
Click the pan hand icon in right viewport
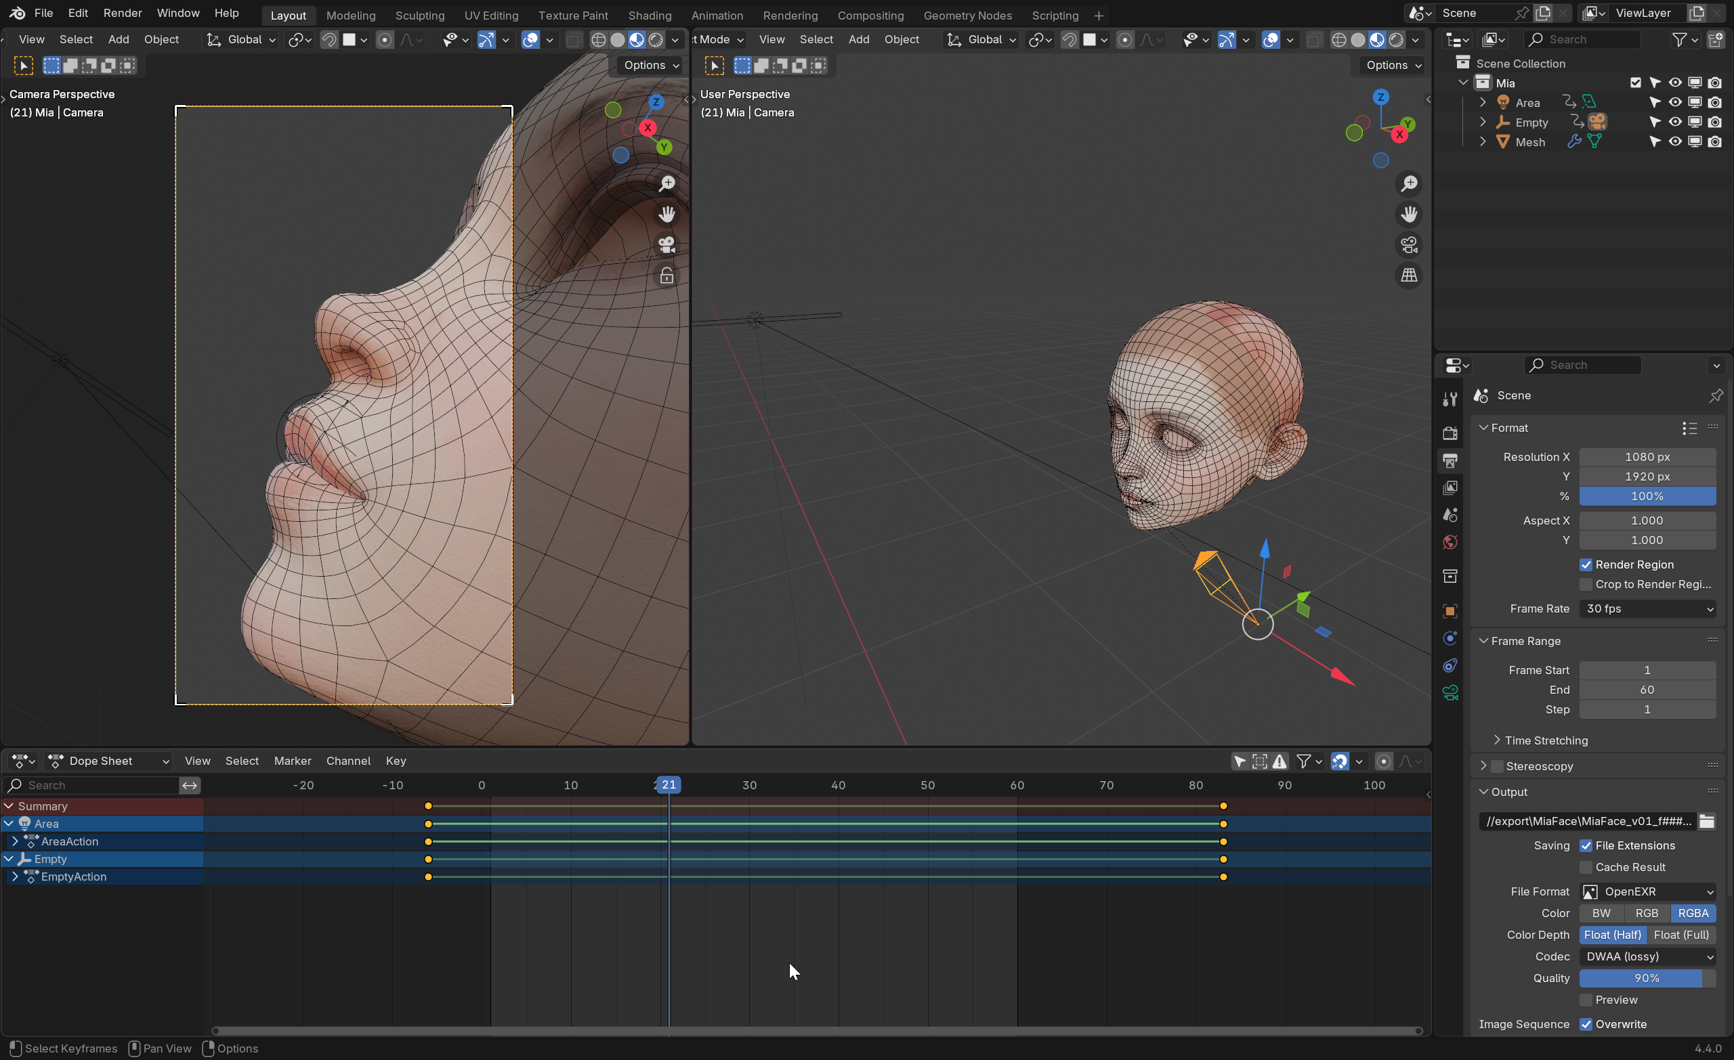(x=1409, y=215)
